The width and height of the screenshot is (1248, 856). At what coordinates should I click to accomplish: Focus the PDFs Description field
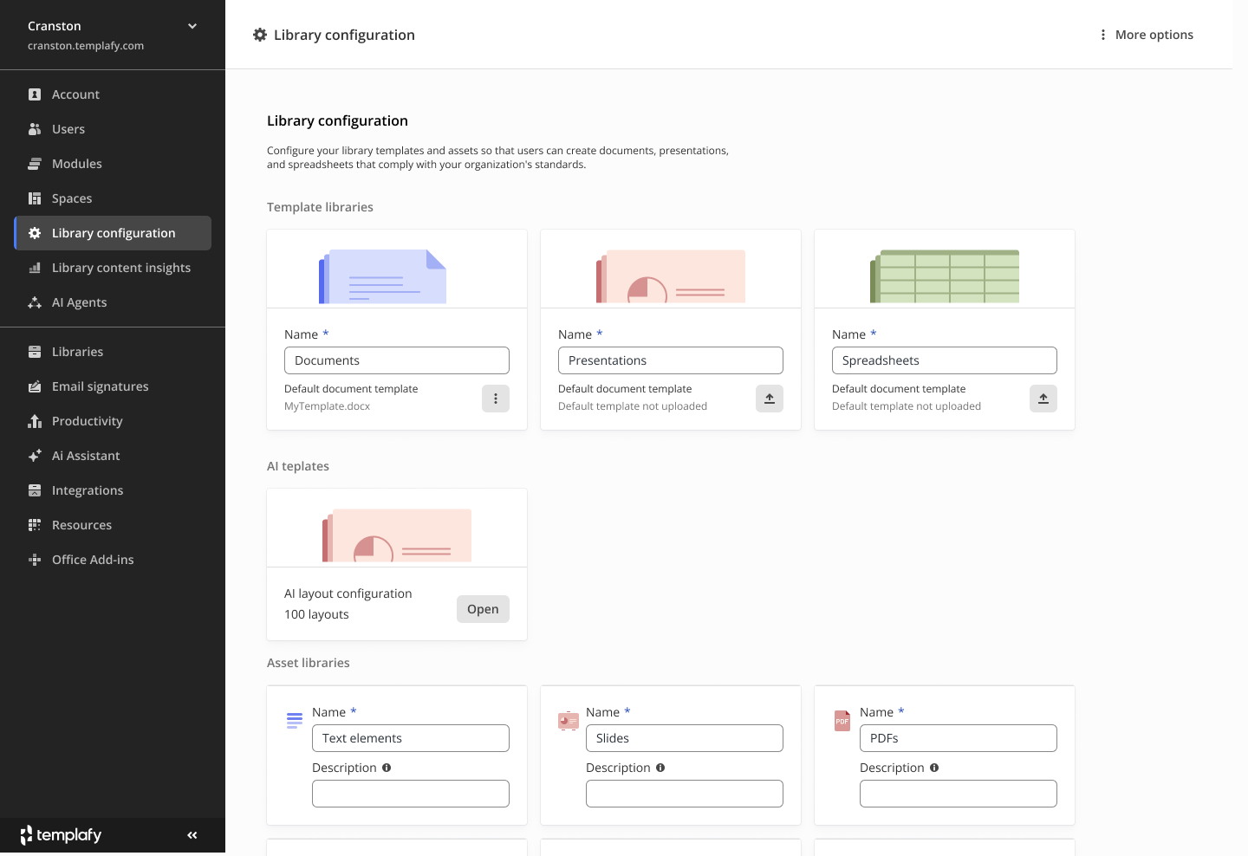point(959,794)
